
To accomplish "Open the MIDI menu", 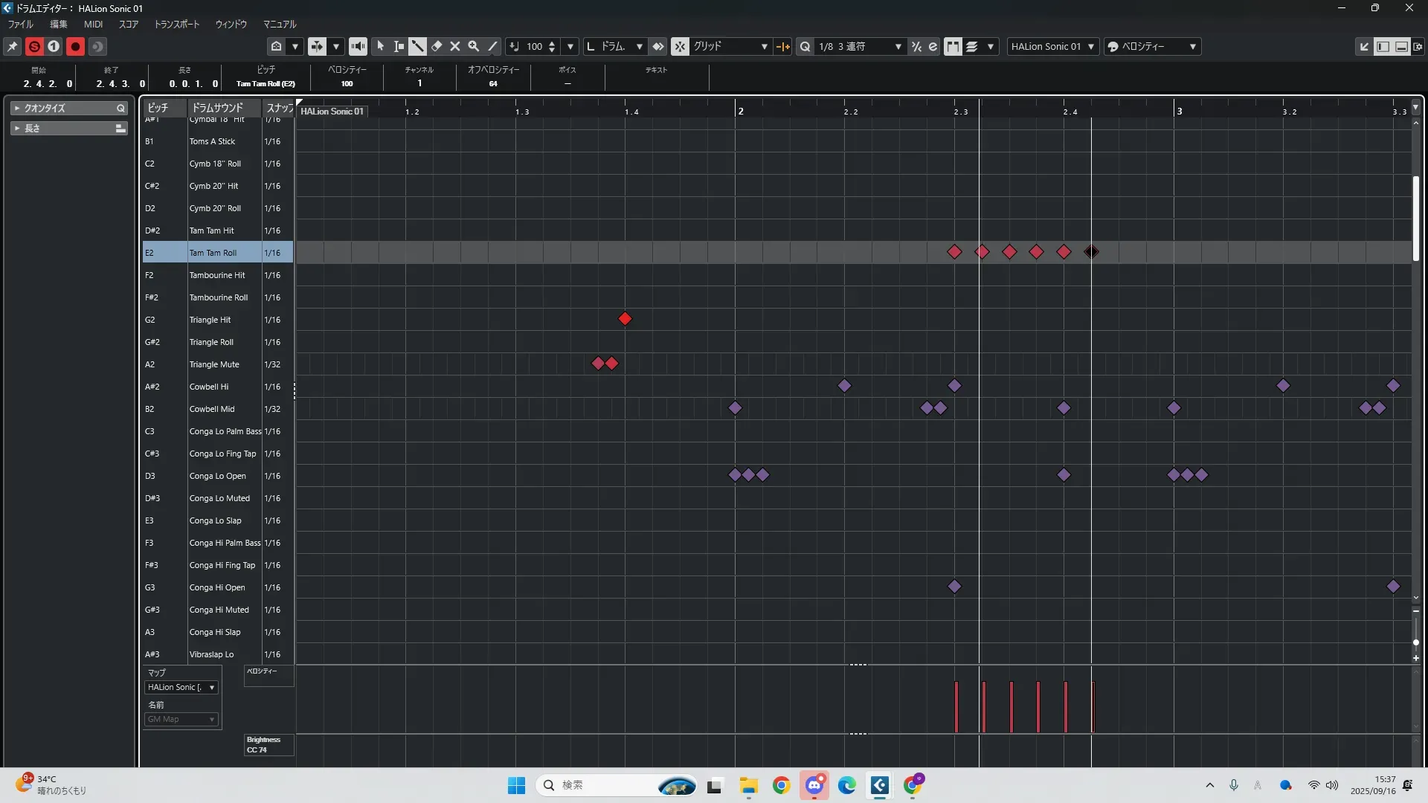I will [x=93, y=25].
